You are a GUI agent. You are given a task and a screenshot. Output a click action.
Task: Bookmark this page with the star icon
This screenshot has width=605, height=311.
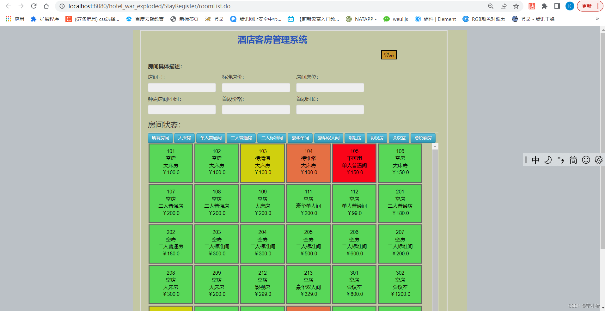(516, 6)
